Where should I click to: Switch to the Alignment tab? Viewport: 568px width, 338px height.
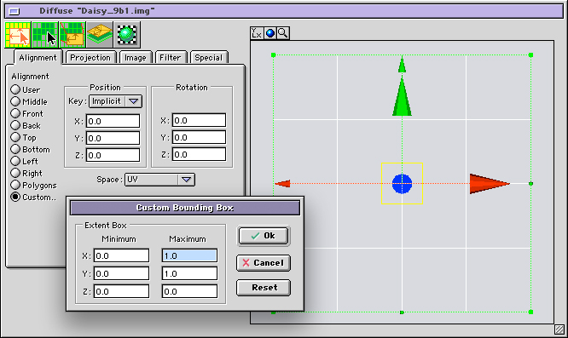point(38,58)
